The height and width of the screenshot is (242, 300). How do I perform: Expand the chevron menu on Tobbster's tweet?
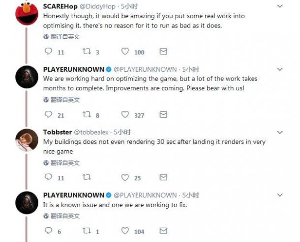point(280,132)
